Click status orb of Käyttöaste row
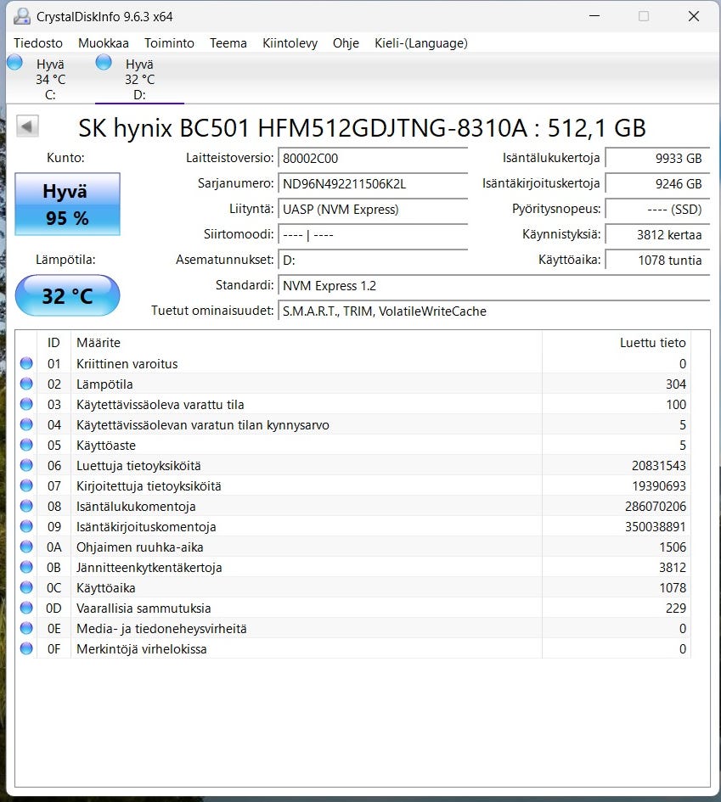The image size is (721, 802). click(26, 445)
